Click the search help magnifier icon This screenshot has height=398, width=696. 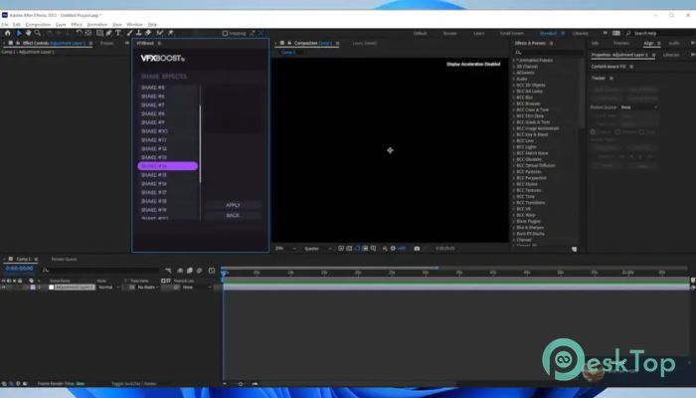pyautogui.click(x=628, y=33)
